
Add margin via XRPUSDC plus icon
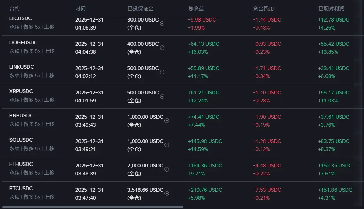tap(162, 97)
